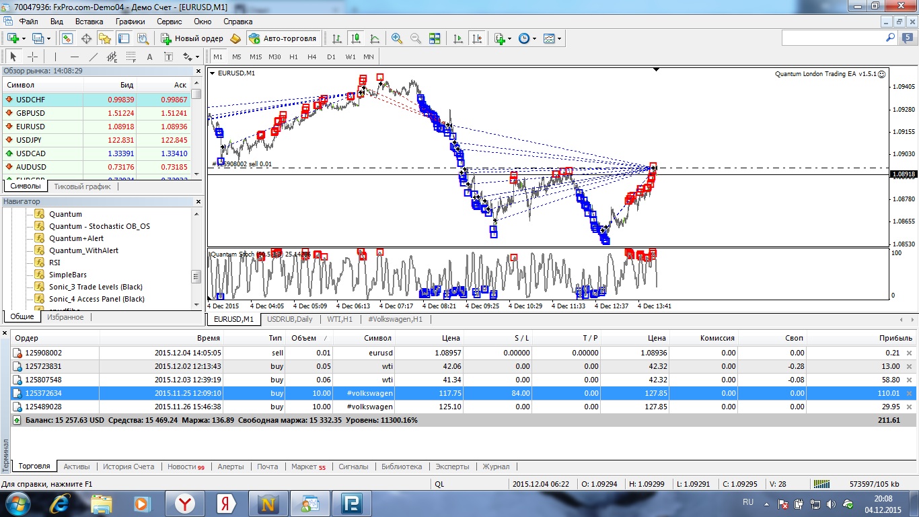This screenshot has width=919, height=517.
Task: Open the profiles dropdown arrow
Action: [48, 38]
